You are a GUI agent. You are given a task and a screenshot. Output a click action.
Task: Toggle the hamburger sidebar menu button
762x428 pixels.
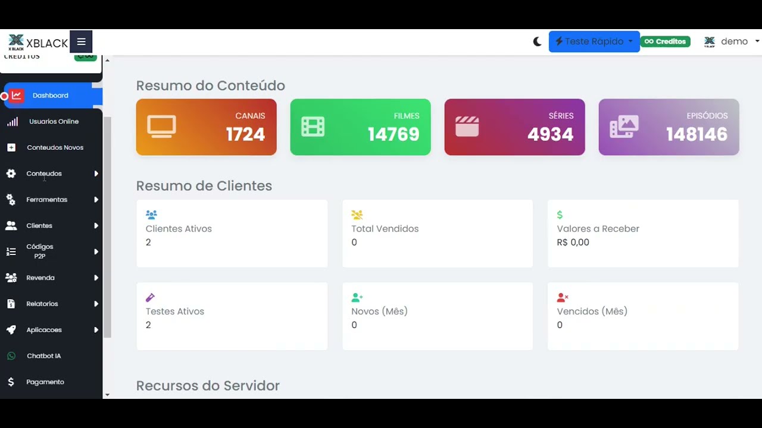click(81, 42)
